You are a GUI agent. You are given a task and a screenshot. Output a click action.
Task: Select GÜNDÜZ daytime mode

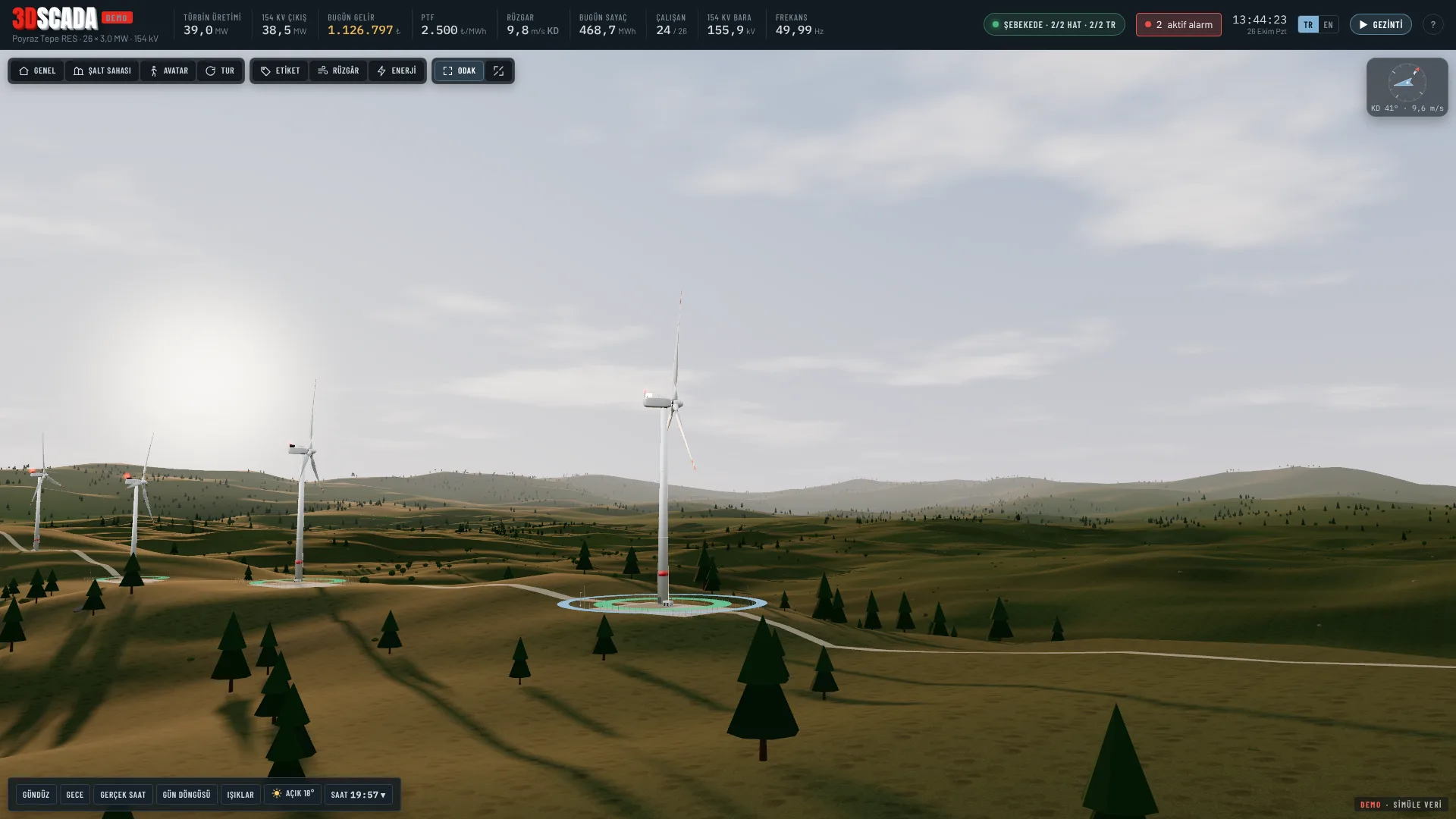pyautogui.click(x=36, y=794)
